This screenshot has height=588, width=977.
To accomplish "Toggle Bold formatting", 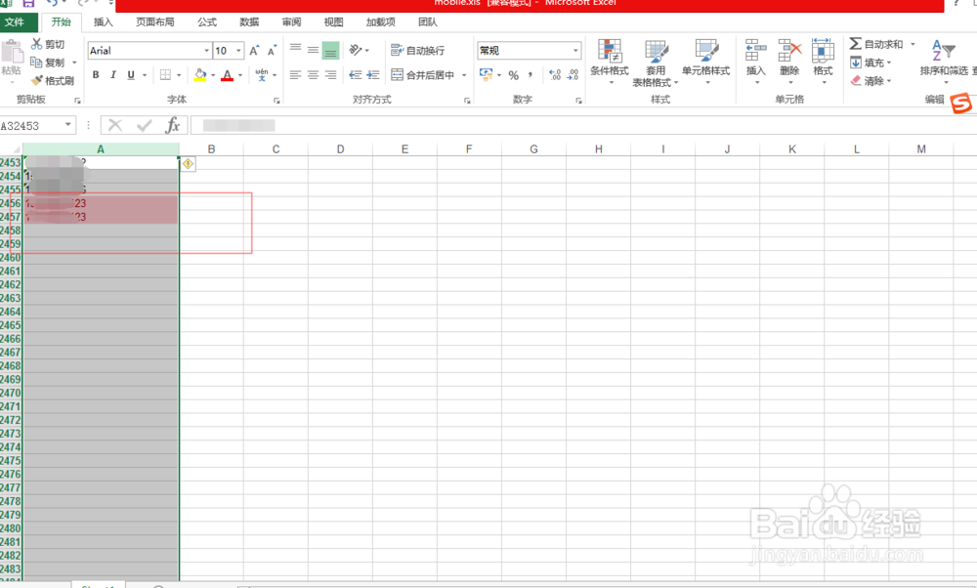I will tap(96, 75).
